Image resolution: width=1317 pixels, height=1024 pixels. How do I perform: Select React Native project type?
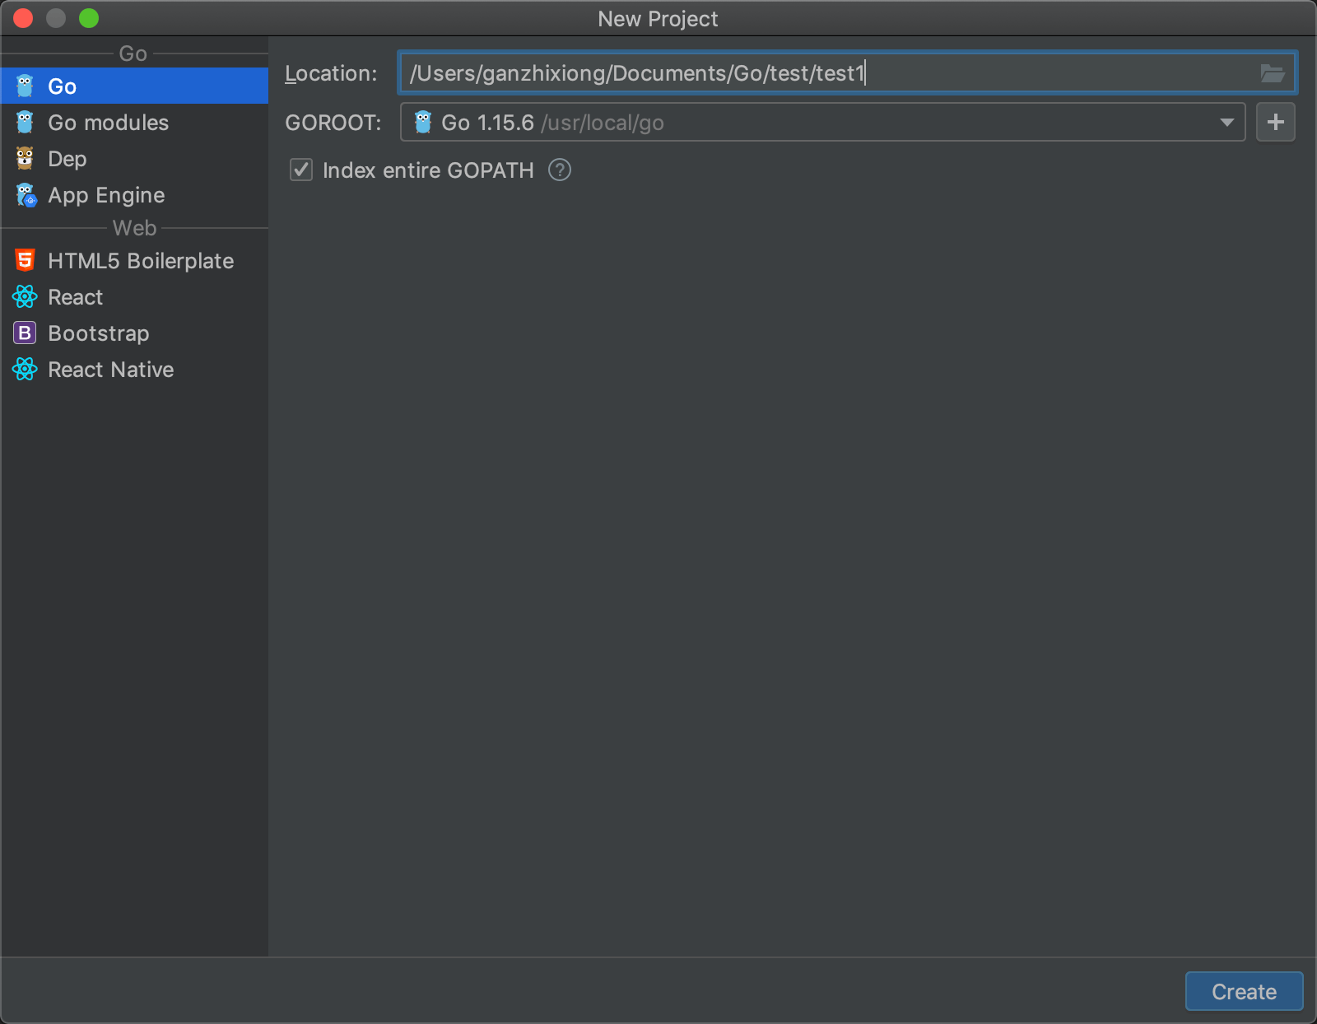point(134,369)
